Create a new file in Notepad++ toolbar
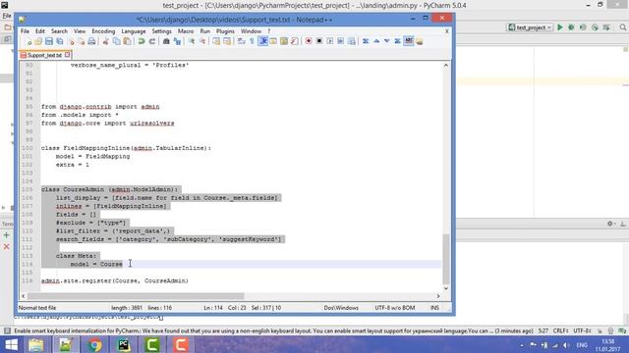629x353 pixels. (x=28, y=41)
